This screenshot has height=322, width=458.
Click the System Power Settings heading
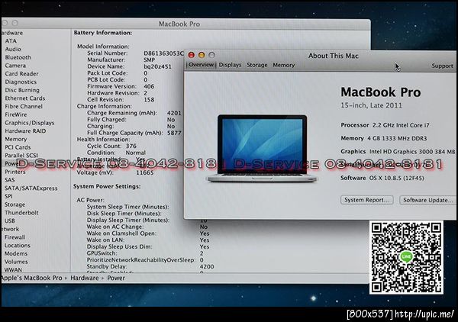pyautogui.click(x=107, y=186)
